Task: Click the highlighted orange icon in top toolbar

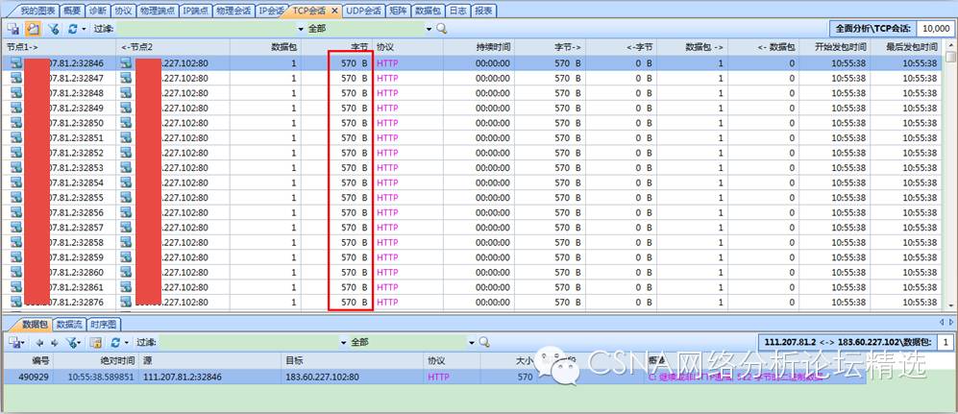Action: click(x=34, y=29)
